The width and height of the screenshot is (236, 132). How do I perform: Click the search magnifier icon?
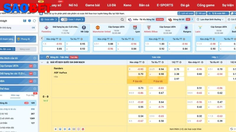pos(122,19)
